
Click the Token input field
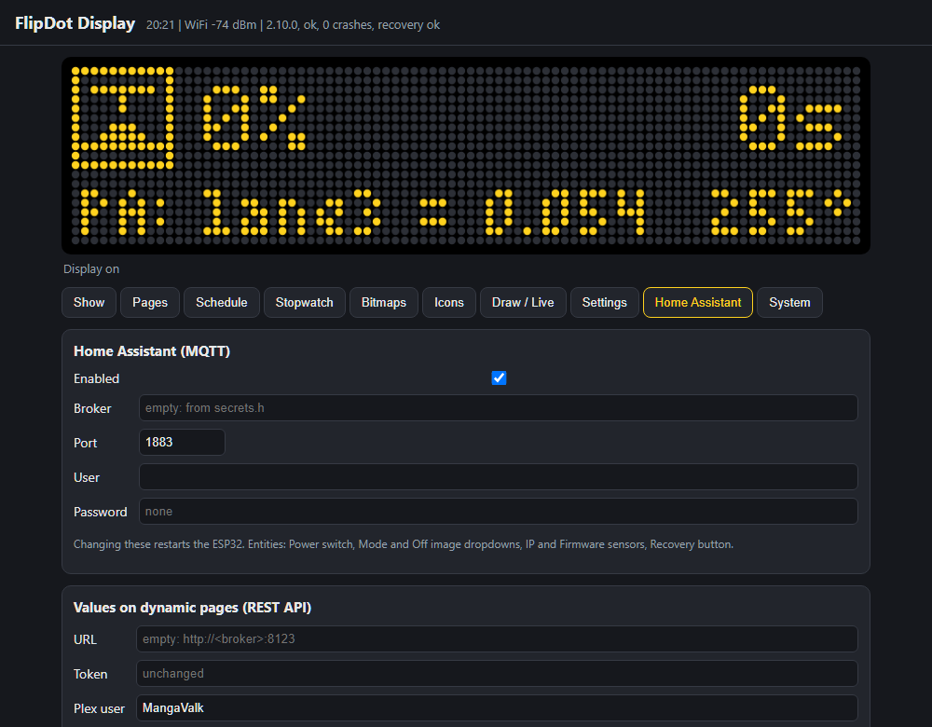[x=497, y=674]
